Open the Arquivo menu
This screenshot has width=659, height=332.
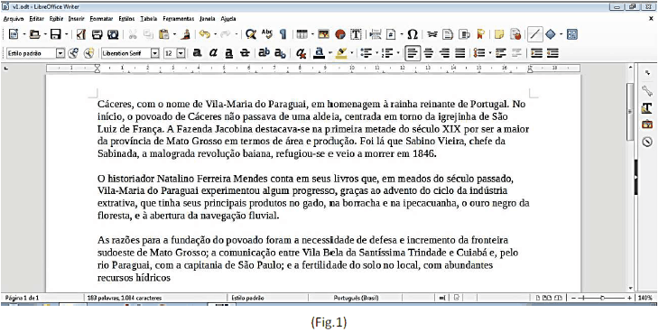[14, 19]
